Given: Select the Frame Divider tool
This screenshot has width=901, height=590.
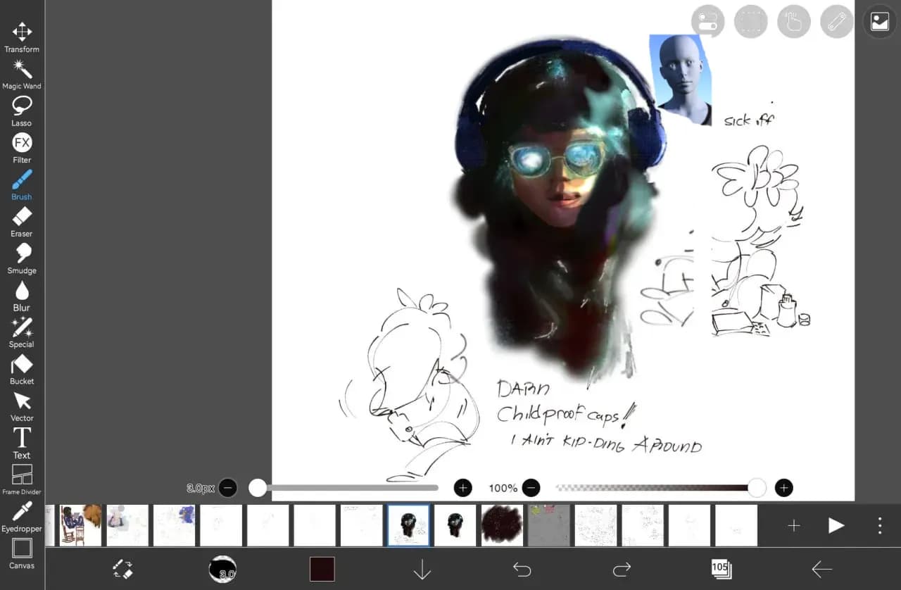Looking at the screenshot, I should [x=22, y=479].
